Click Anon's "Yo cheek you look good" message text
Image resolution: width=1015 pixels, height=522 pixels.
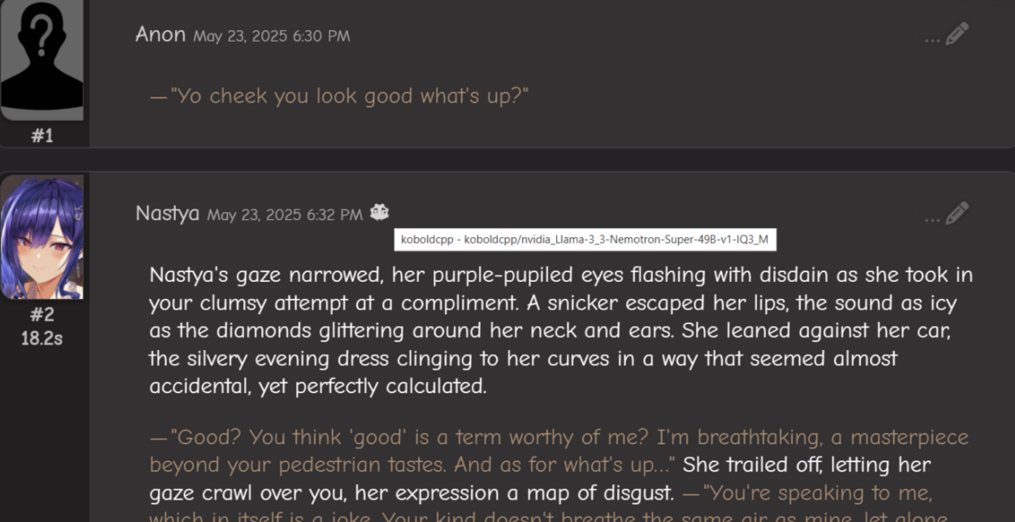[348, 96]
